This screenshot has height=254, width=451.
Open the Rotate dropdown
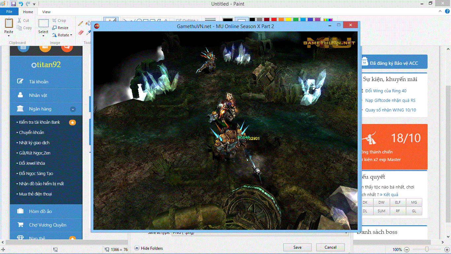click(62, 35)
